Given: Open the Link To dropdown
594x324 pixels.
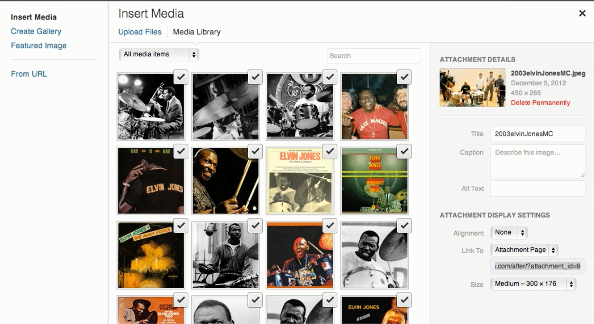Looking at the screenshot, I should pos(524,250).
